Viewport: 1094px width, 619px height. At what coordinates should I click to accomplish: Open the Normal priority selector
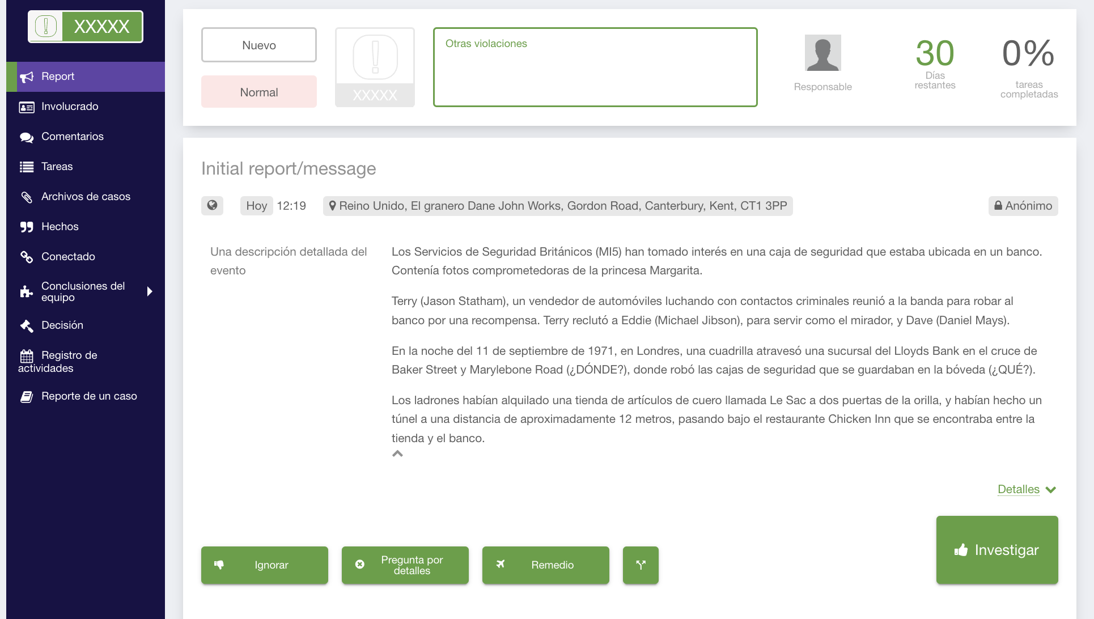259,92
